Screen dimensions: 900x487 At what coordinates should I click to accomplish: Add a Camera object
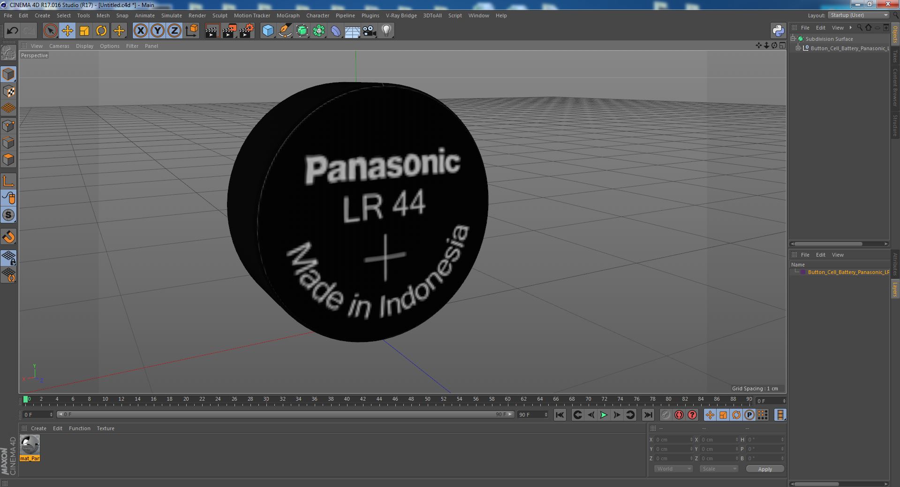[369, 31]
